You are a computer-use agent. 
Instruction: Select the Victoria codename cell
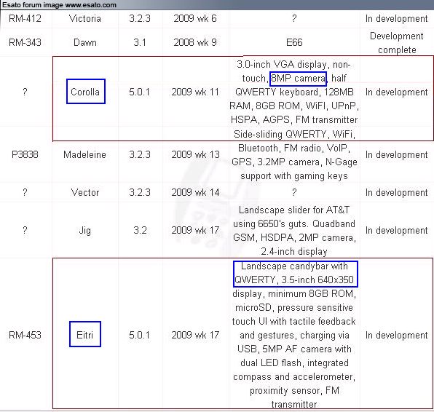(x=84, y=18)
